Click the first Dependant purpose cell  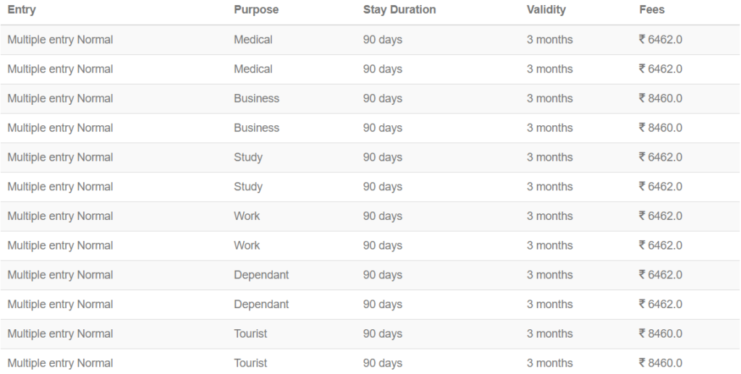pos(261,275)
